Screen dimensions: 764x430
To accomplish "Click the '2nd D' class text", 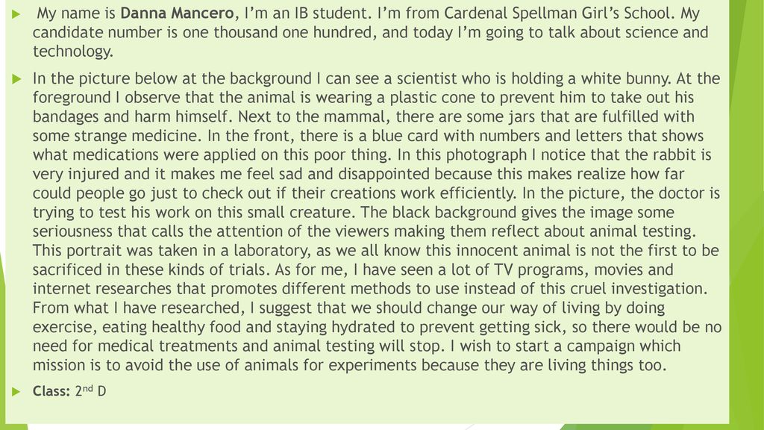I will pyautogui.click(x=90, y=391).
